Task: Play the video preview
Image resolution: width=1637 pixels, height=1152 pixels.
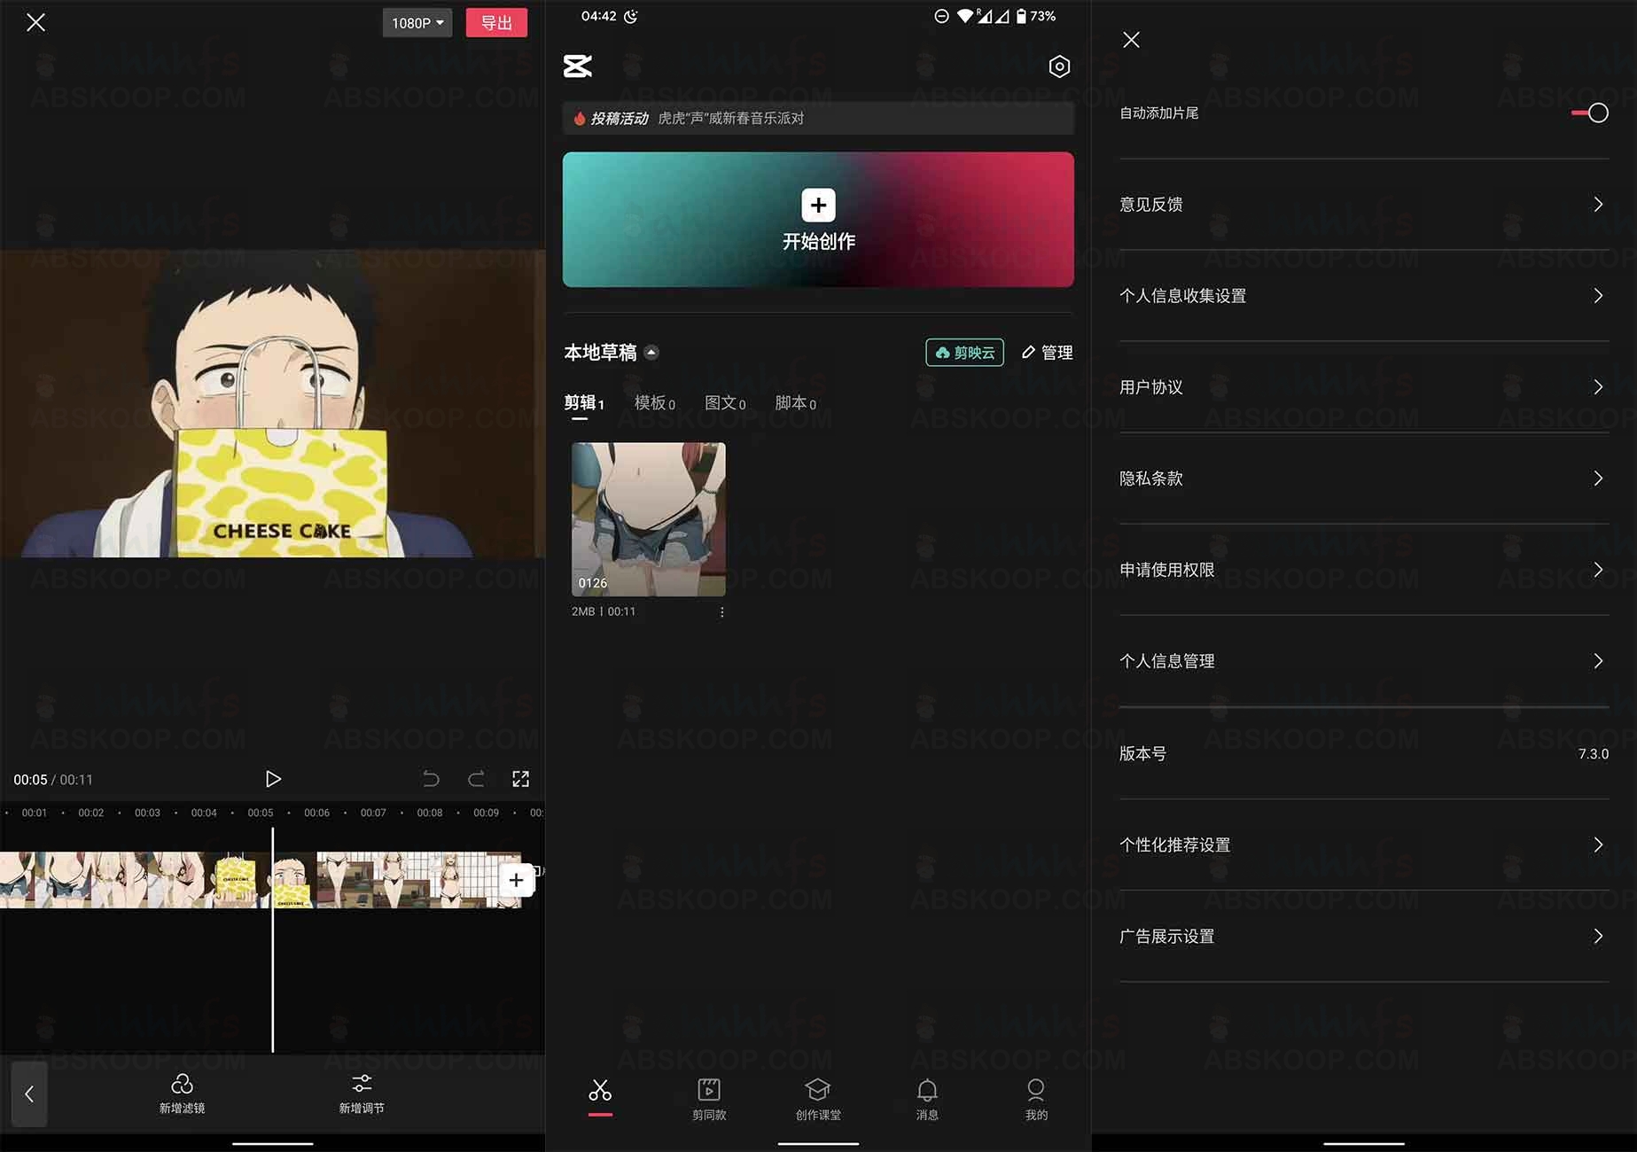Action: pos(273,779)
